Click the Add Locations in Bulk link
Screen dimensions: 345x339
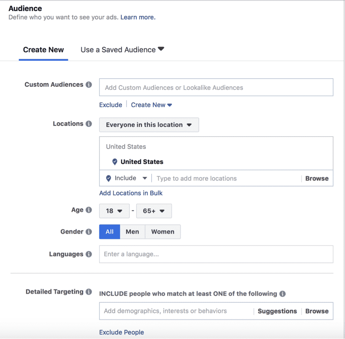click(131, 193)
